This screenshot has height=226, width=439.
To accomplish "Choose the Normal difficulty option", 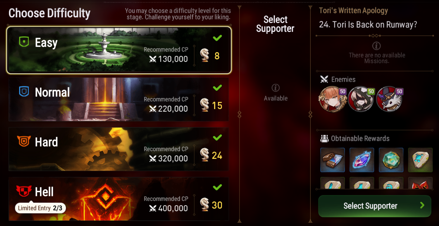I will [119, 99].
